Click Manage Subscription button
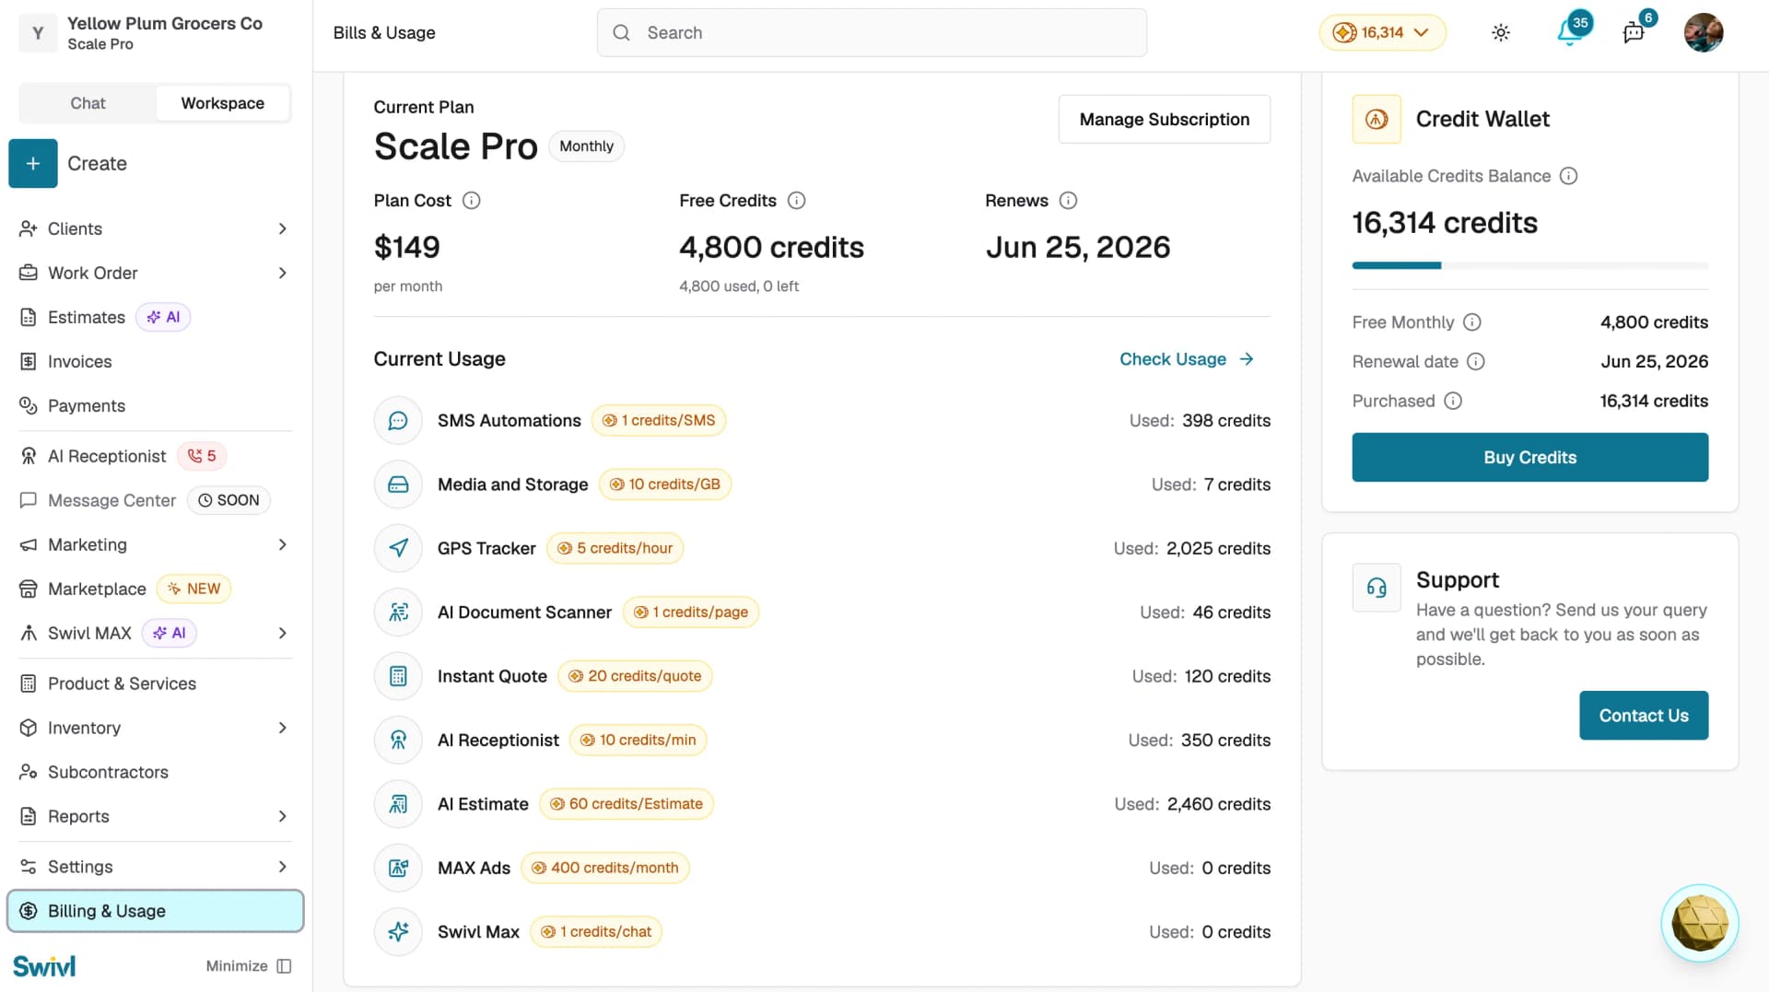The height and width of the screenshot is (992, 1769). pos(1165,119)
